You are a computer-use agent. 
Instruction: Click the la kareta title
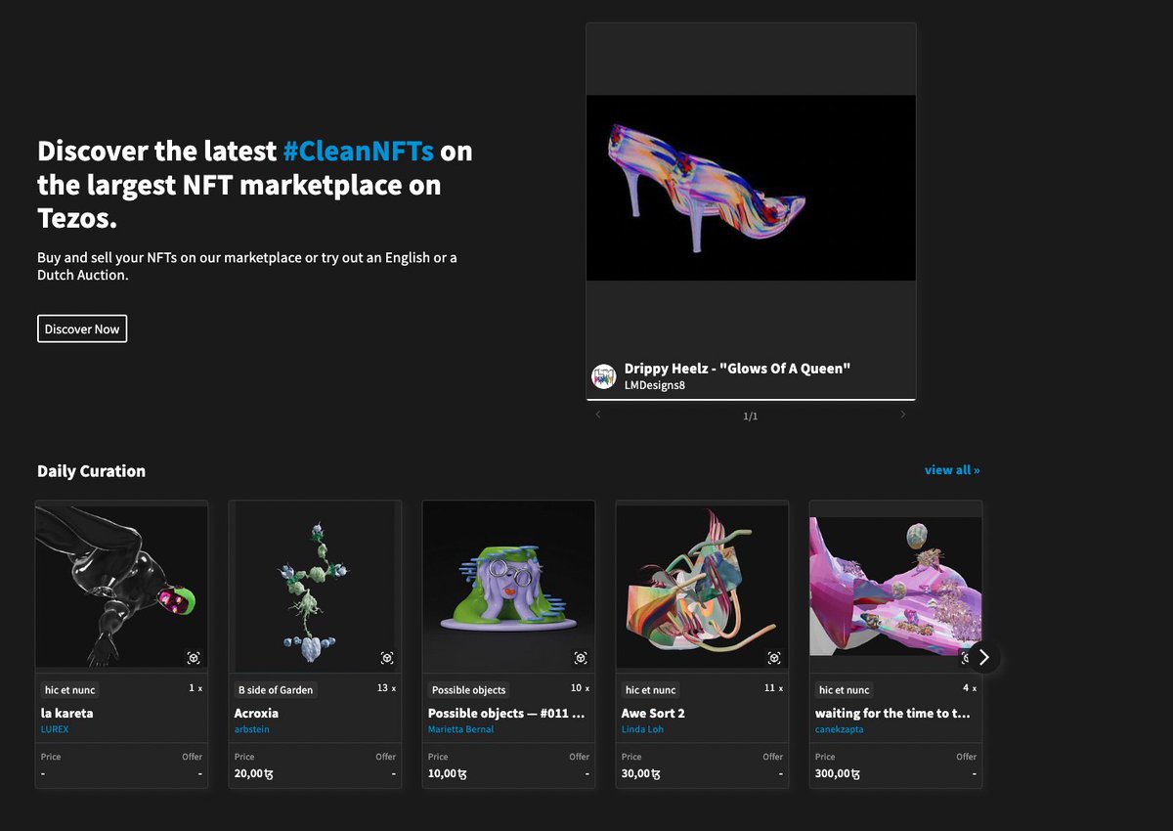tap(67, 714)
